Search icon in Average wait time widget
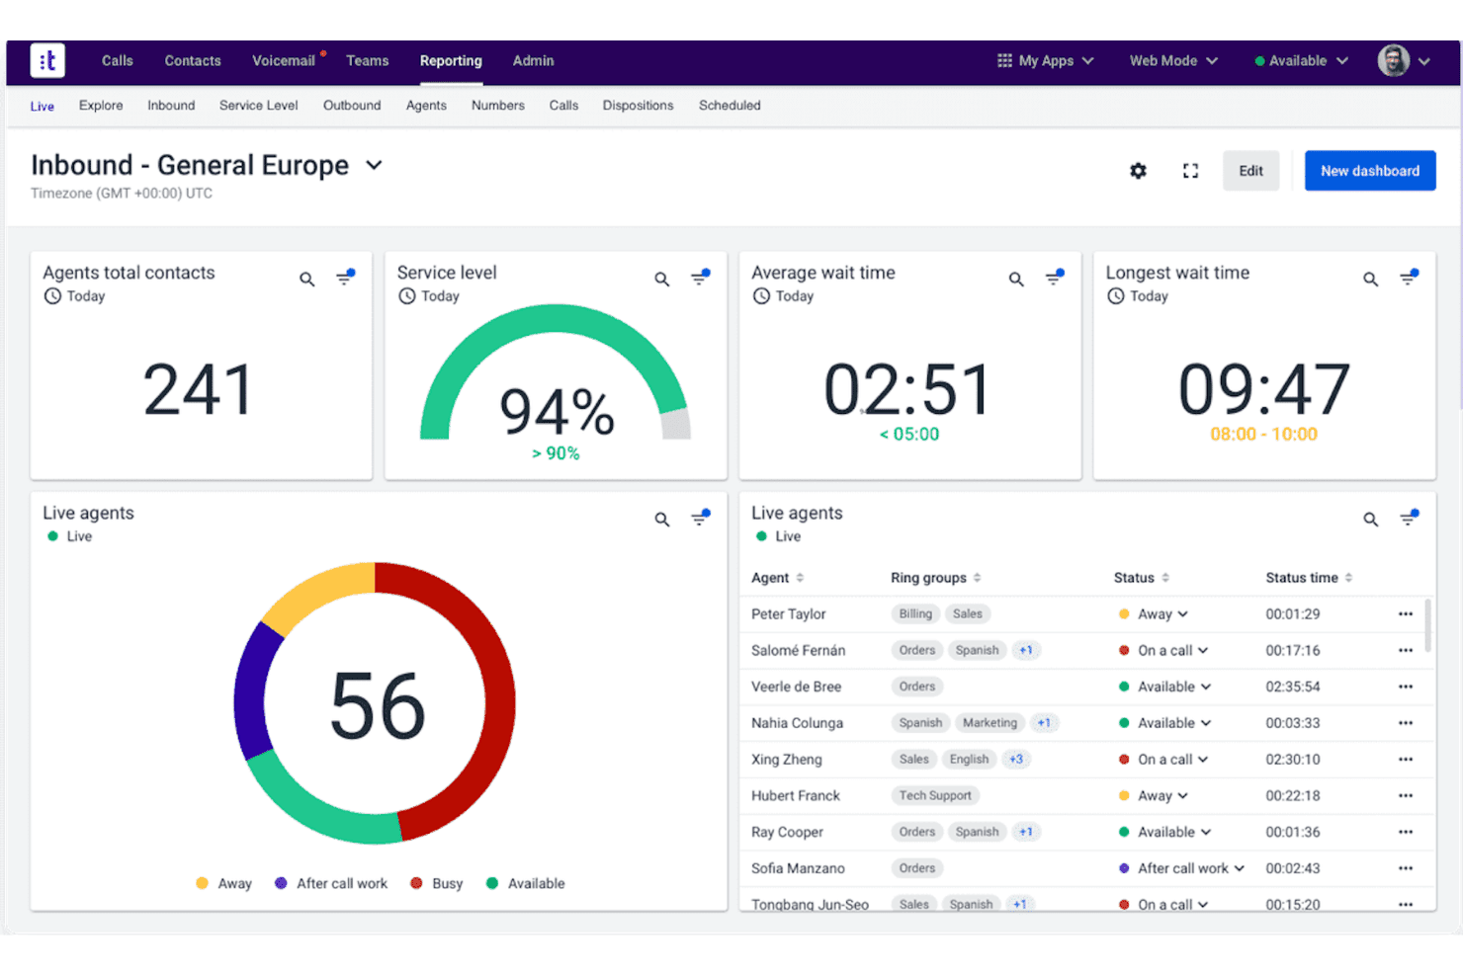1463x975 pixels. 1016,280
